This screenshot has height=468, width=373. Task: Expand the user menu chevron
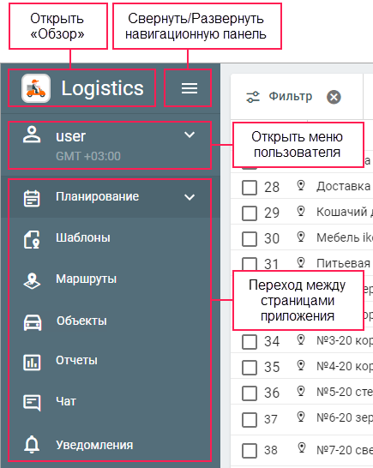190,135
